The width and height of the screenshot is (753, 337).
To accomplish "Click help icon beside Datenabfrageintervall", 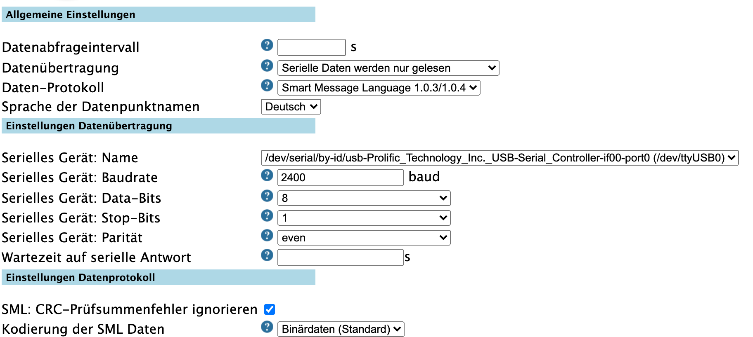I will point(267,45).
